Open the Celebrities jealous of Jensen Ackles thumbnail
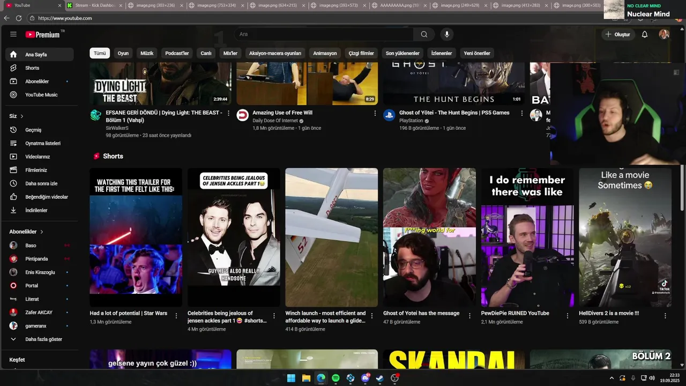The image size is (686, 386). [x=234, y=237]
